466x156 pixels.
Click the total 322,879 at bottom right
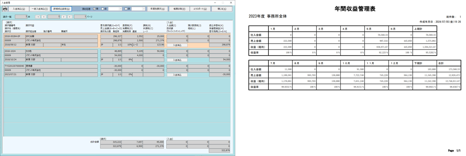[x=220, y=150]
